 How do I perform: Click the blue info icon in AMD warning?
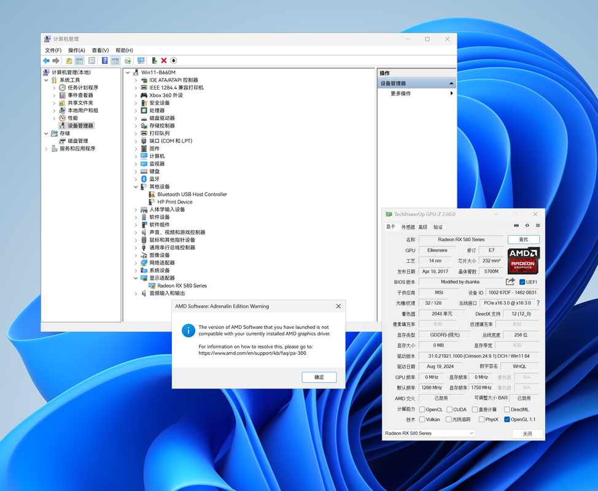point(188,331)
